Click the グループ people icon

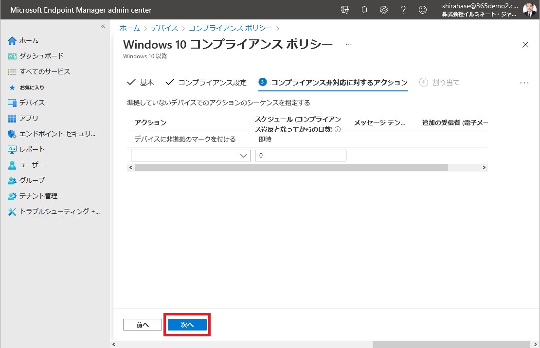pos(12,181)
